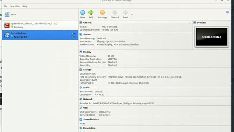The width and height of the screenshot is (234, 132).
Task: Open the fed38-desktop machine menu list icon
Action: [x=73, y=35]
